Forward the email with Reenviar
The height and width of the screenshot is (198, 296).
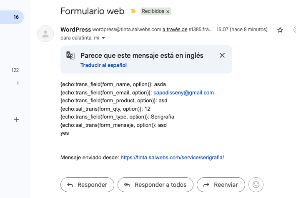click(221, 185)
